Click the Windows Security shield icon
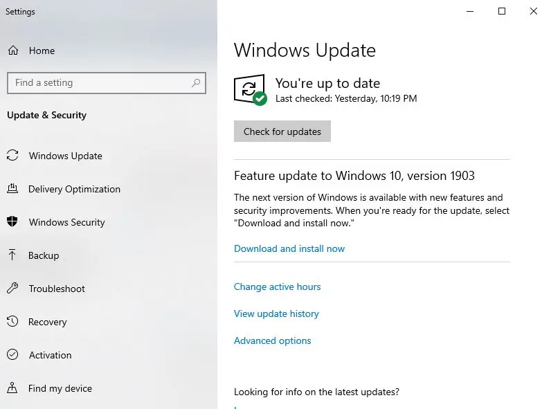 12,221
